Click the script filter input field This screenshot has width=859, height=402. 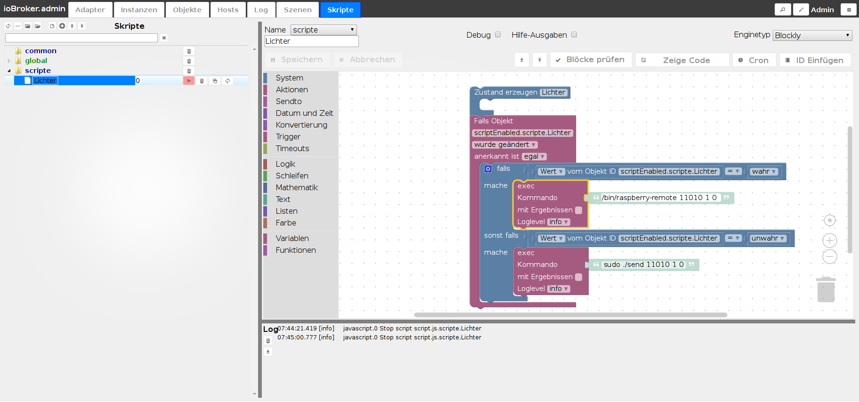(x=81, y=38)
